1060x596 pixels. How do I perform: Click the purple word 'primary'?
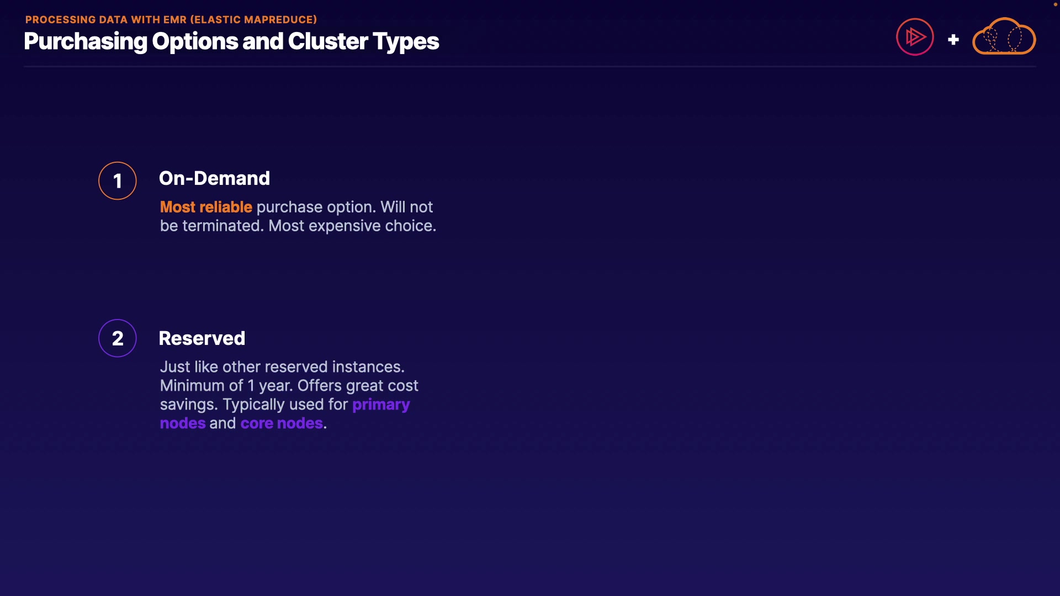[x=381, y=405]
